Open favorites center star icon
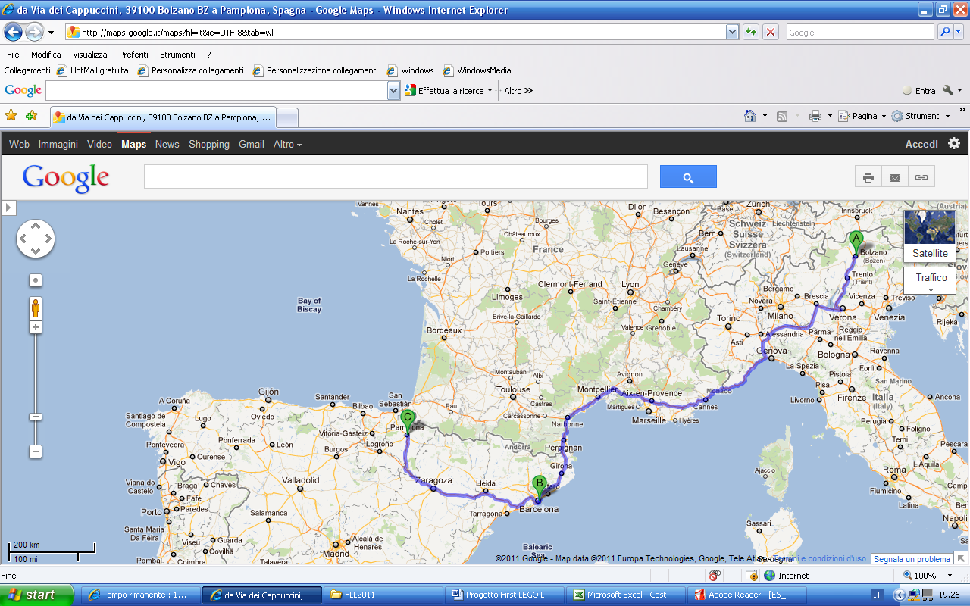The width and height of the screenshot is (970, 606). click(11, 116)
